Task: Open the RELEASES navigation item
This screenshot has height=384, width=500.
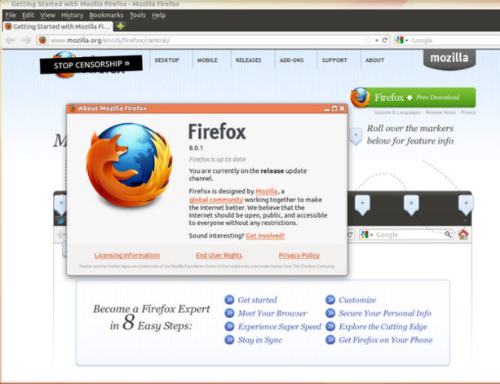Action: 249,60
